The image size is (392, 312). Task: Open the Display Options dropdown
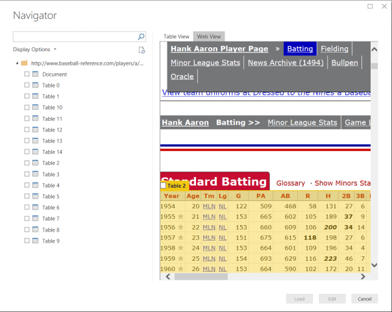[x=35, y=49]
